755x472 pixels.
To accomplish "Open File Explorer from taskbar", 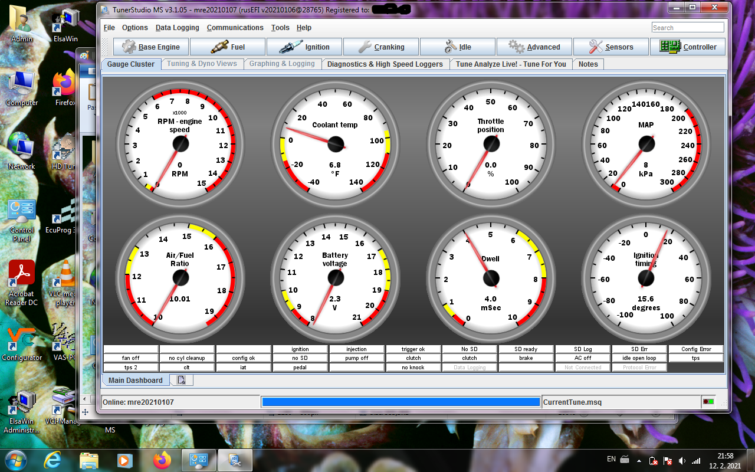I will pyautogui.click(x=88, y=460).
